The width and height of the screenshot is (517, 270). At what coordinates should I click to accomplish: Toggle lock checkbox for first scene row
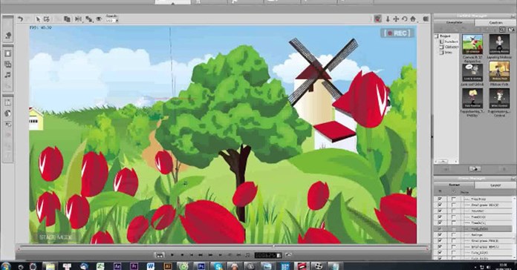454,200
